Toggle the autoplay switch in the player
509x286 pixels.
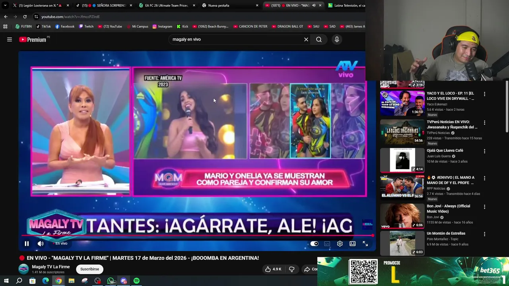tap(314, 243)
